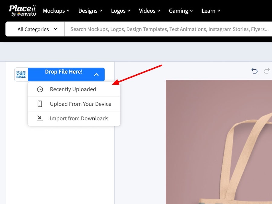This screenshot has width=272, height=204.
Task: Click the Placeit by Envato logo
Action: [22, 10]
